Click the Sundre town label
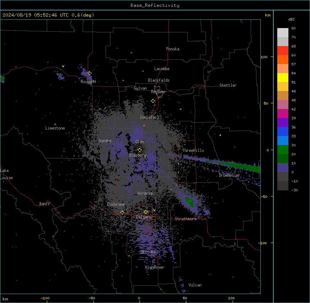This screenshot has height=303, width=310. tap(105, 141)
